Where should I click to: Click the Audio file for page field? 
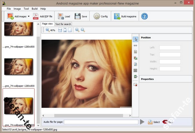pos(101,122)
